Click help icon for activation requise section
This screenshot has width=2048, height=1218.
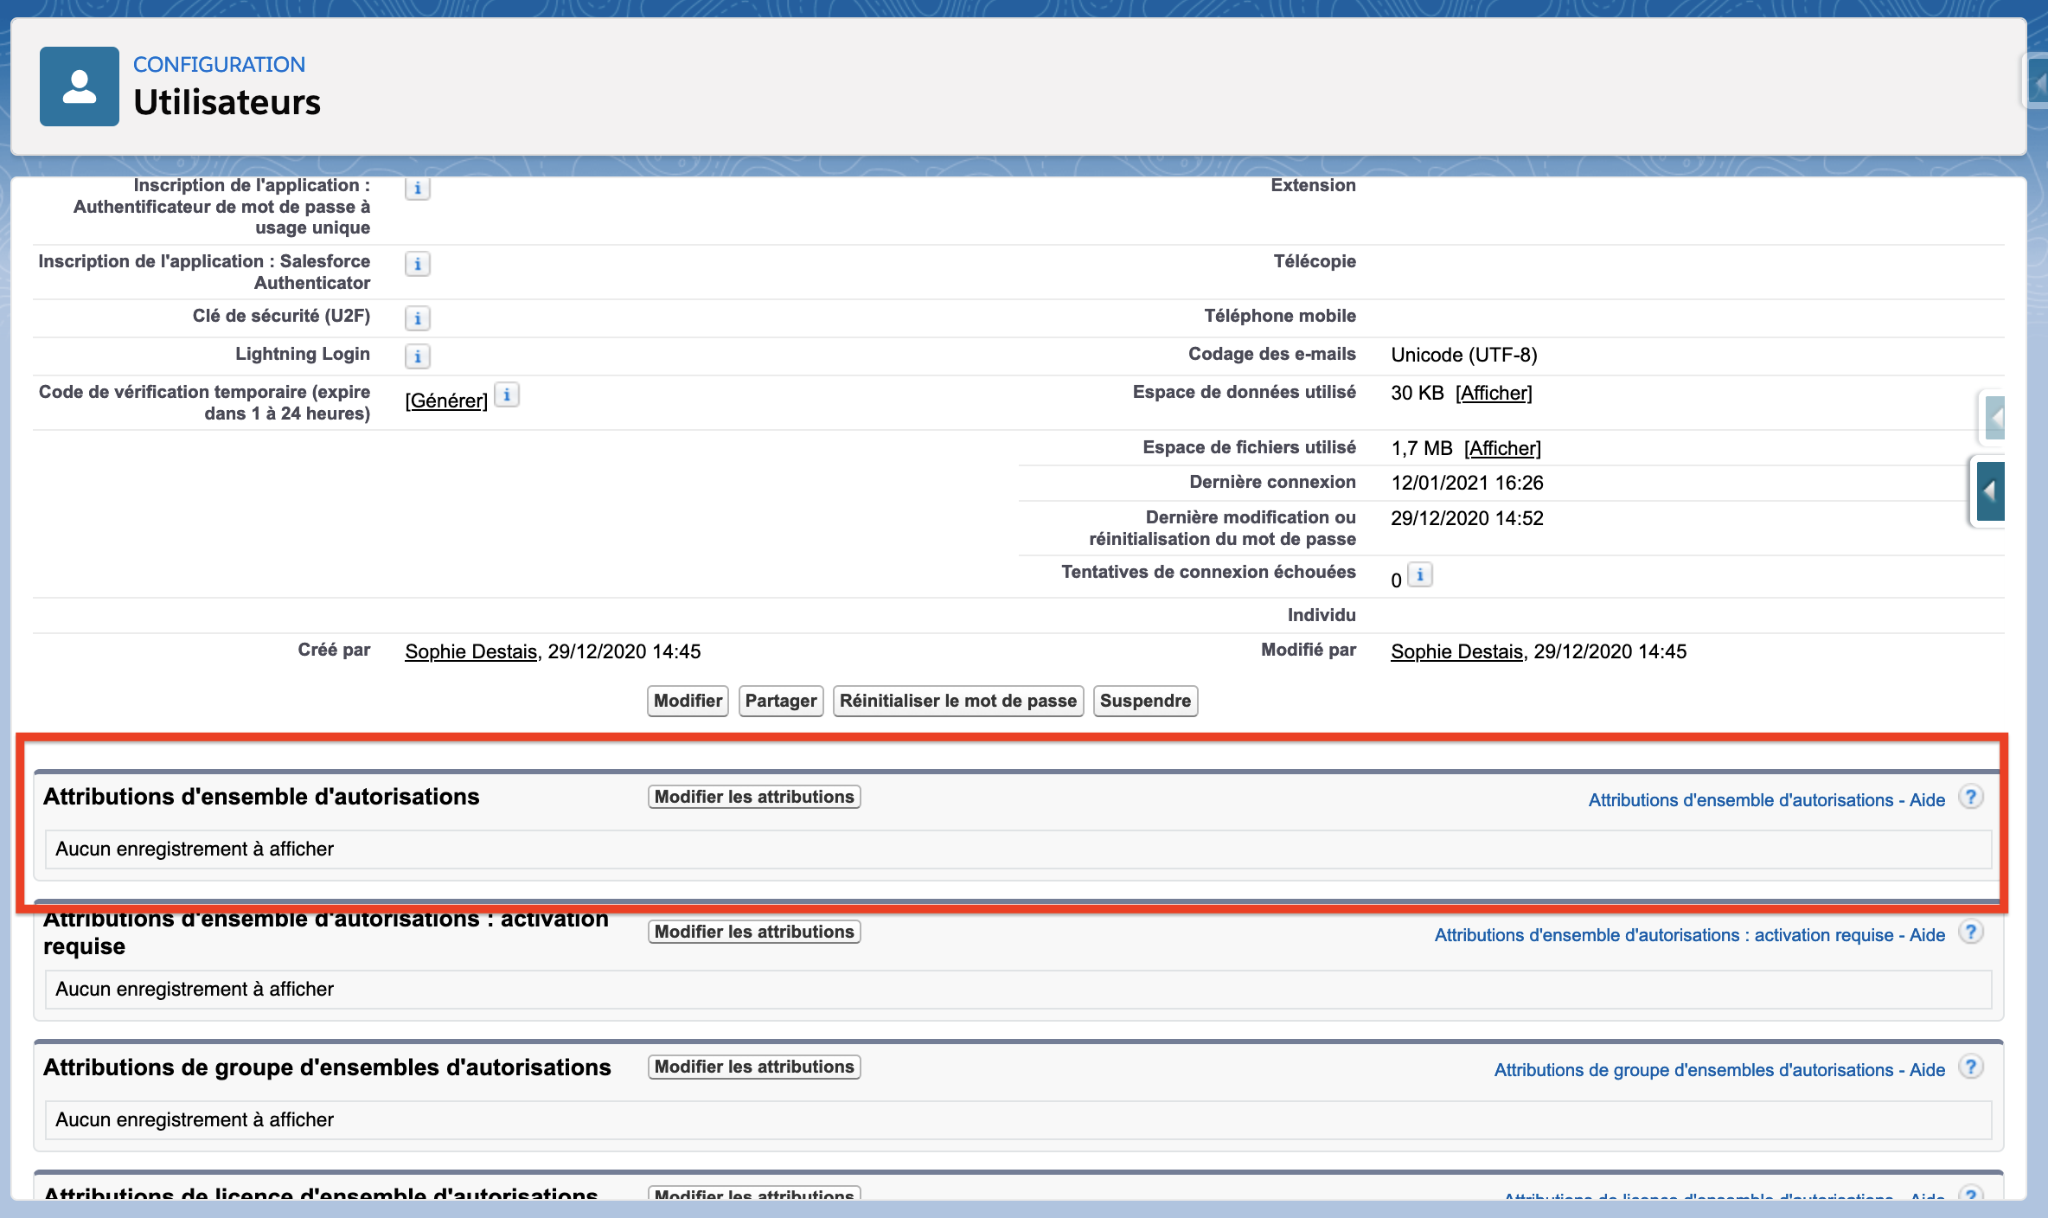(1971, 933)
